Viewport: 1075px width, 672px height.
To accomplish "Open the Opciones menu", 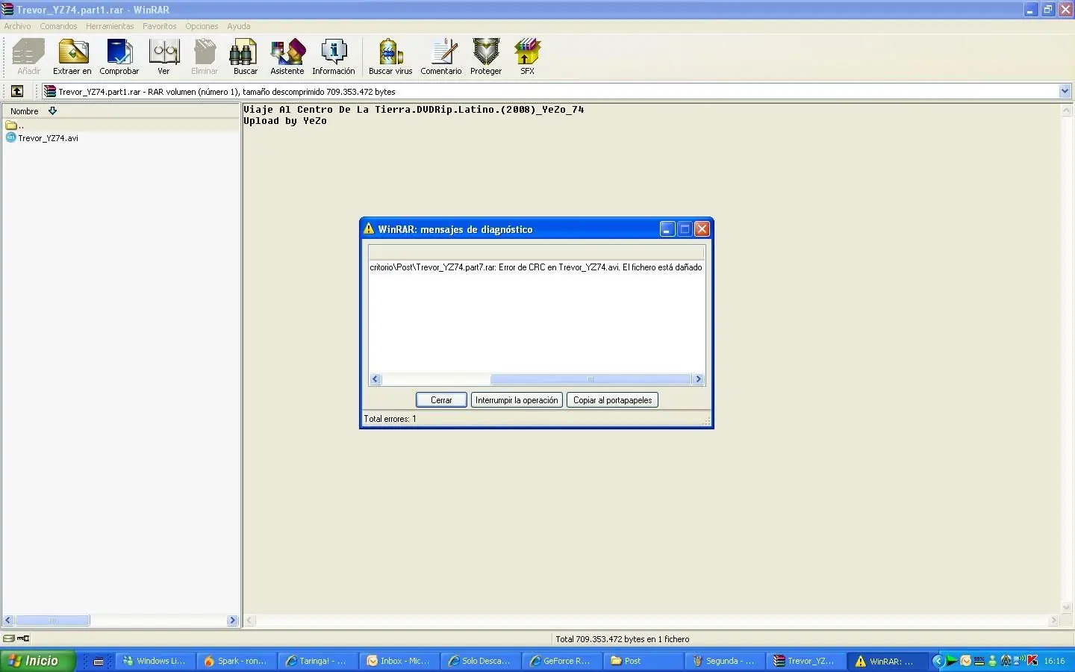I will (x=202, y=26).
